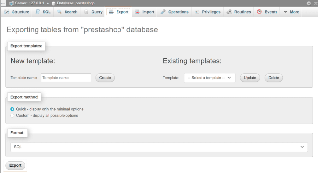
Task: Click the Operations wrench icon
Action: click(163, 12)
